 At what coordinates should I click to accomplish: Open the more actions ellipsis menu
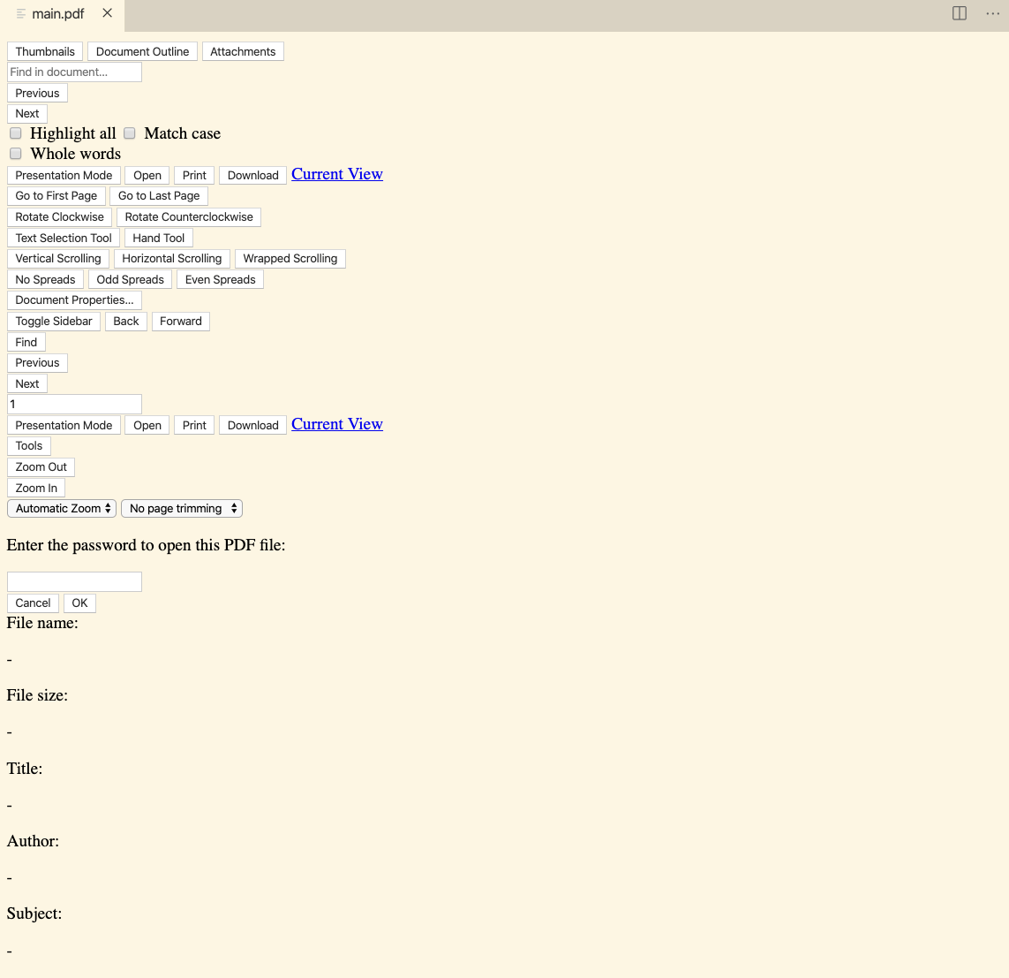(x=992, y=13)
